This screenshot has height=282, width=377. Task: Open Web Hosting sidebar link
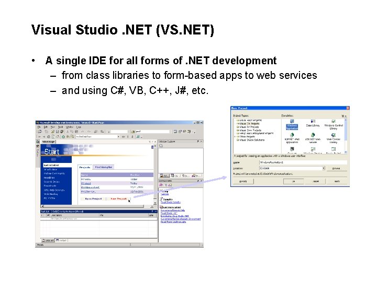pyautogui.click(x=51, y=194)
